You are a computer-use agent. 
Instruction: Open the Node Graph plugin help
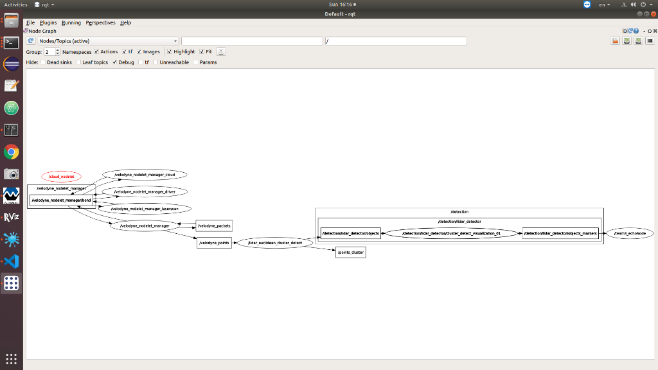[x=636, y=31]
